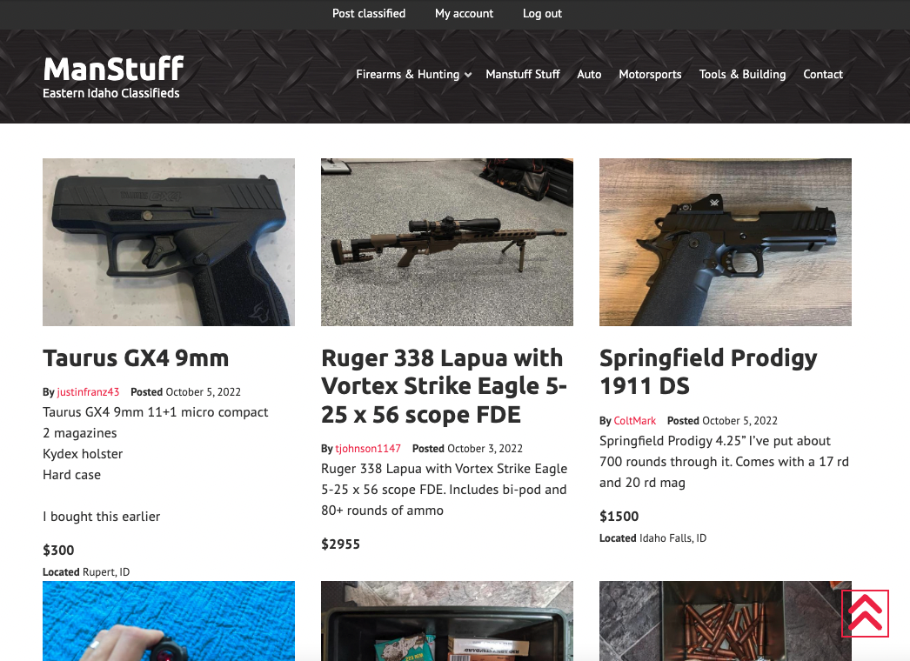Open the Manstuff Stuff menu item
The height and width of the screenshot is (661, 910).
(522, 74)
